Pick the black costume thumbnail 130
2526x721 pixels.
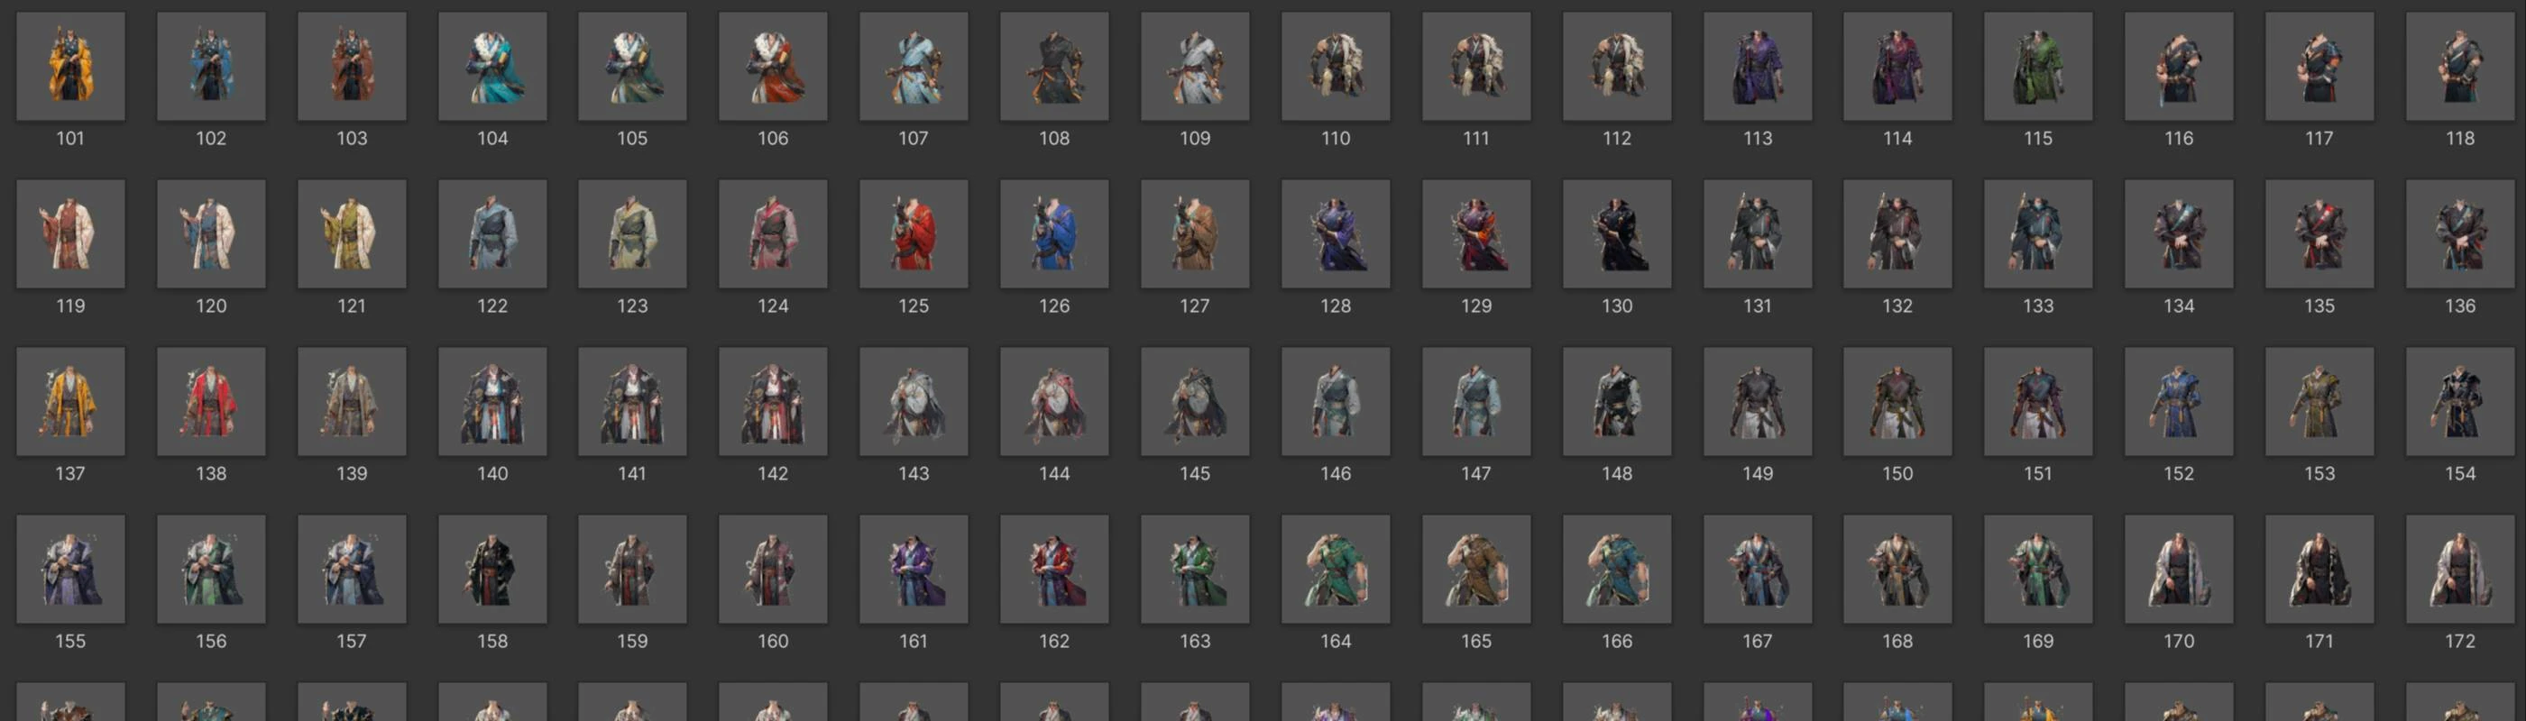click(x=1616, y=234)
